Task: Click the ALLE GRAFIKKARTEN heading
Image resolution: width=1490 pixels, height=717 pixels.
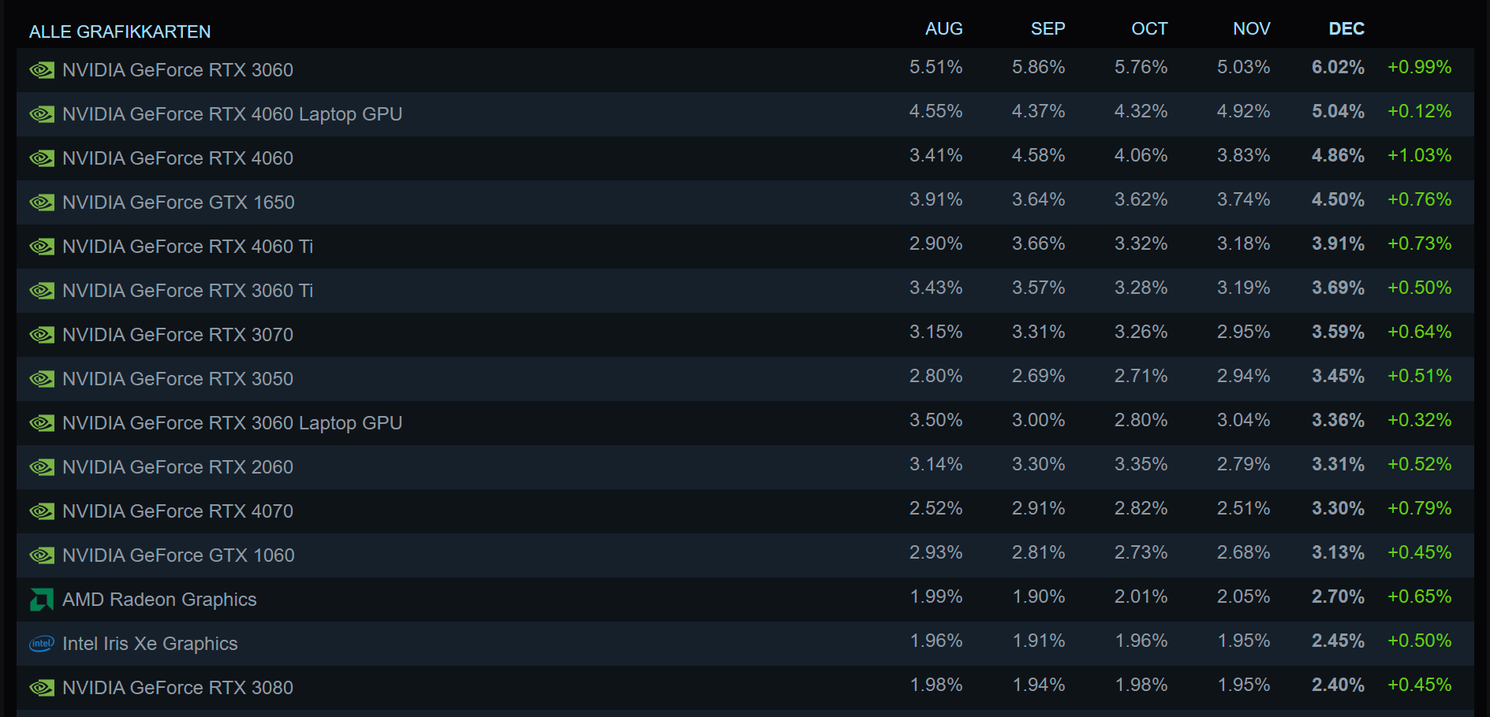Action: (x=120, y=32)
